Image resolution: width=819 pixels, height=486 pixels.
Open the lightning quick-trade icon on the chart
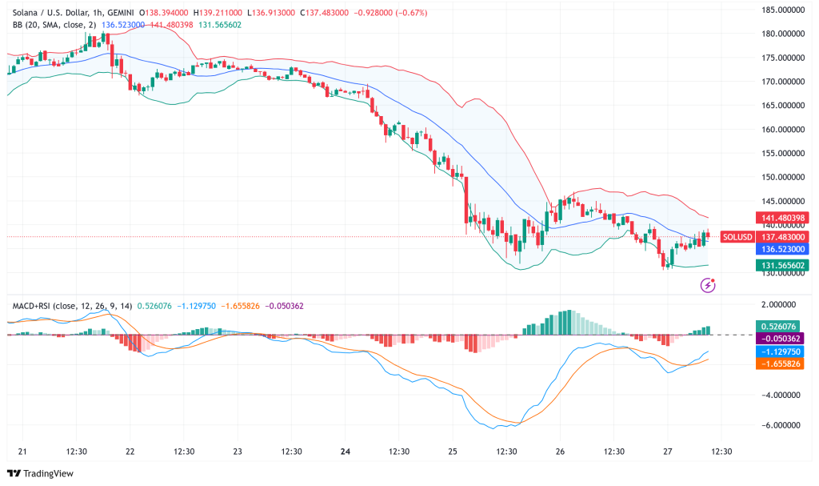coord(707,283)
